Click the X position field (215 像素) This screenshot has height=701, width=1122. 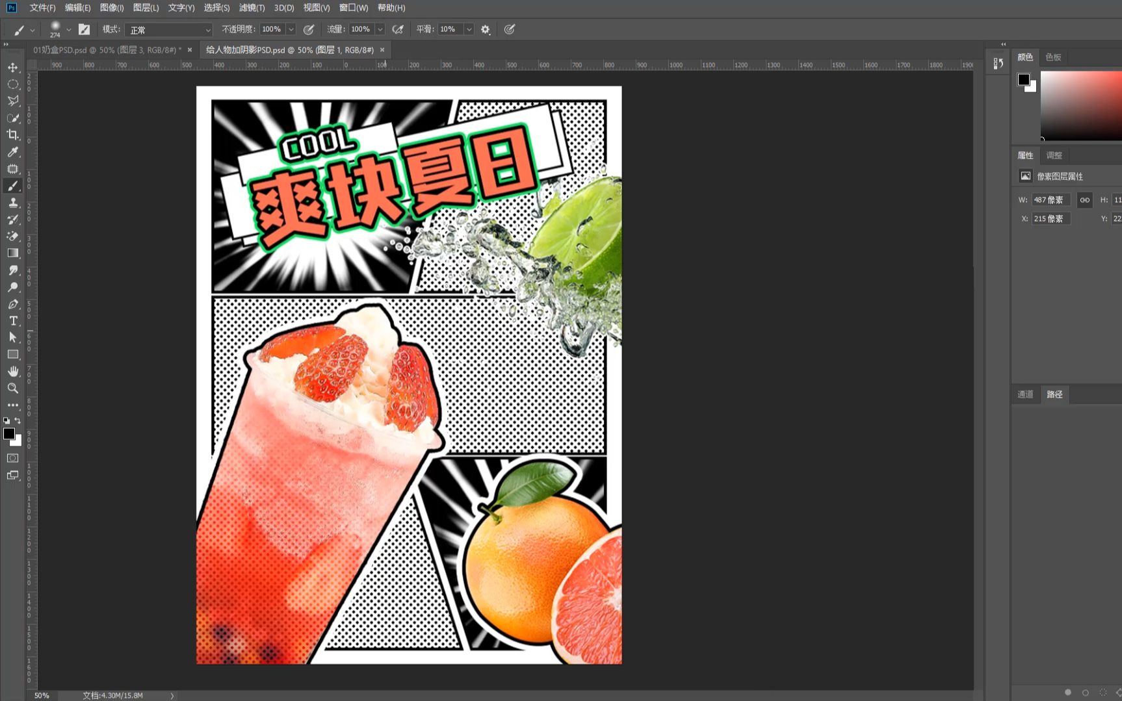pyautogui.click(x=1050, y=219)
